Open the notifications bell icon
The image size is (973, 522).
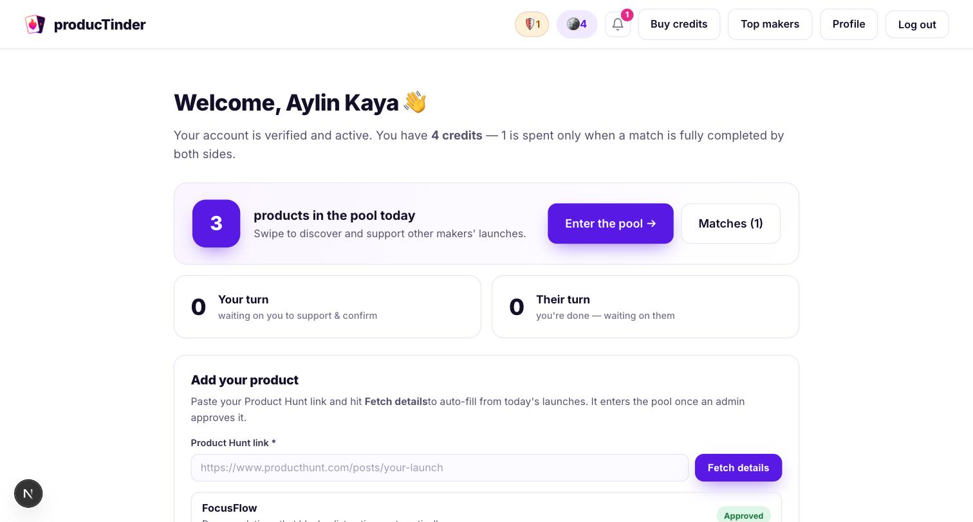click(618, 24)
